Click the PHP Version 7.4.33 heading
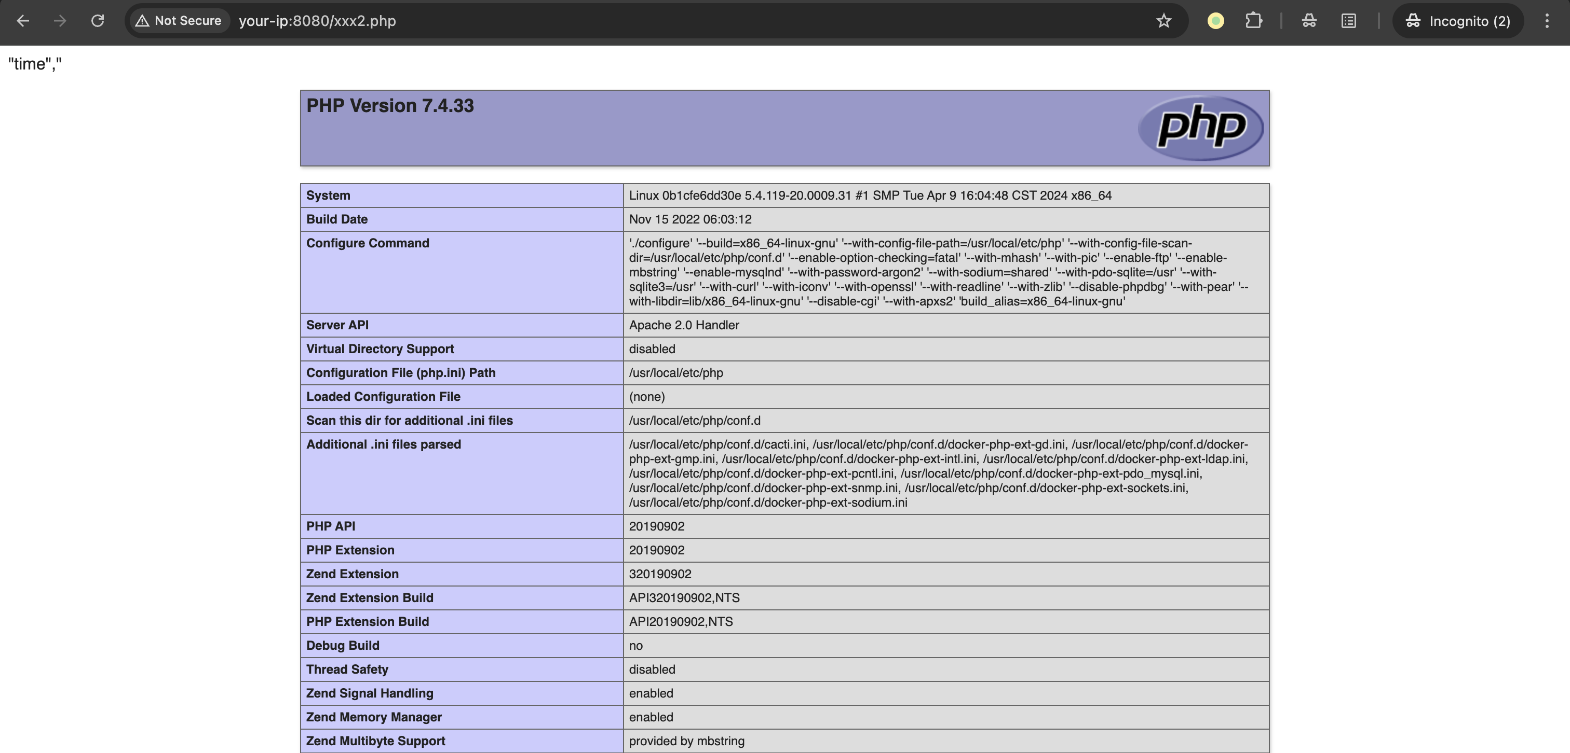1570x753 pixels. [x=389, y=106]
